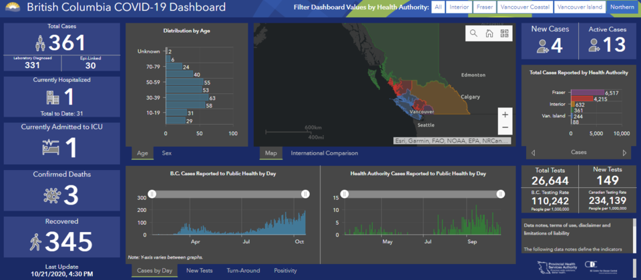641x280 pixels.
Task: Click the Fraser purple bar 6,517
Action: click(x=587, y=93)
